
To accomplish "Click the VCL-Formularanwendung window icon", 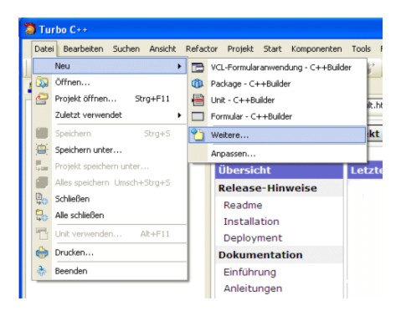I will [x=198, y=68].
